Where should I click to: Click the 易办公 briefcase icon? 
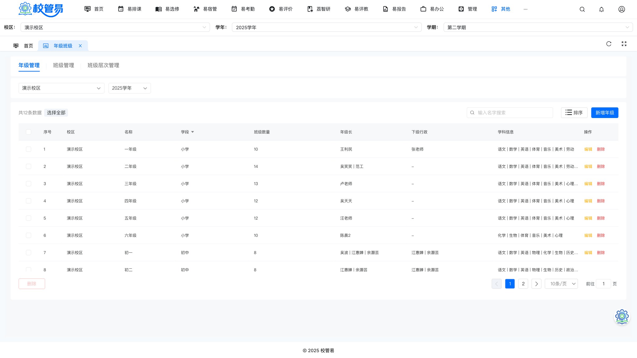423,9
